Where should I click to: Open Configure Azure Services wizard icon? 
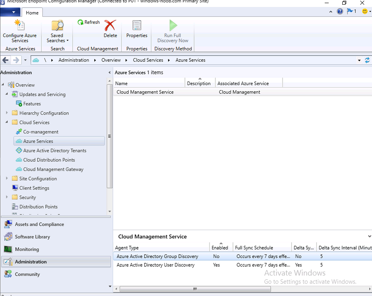pyautogui.click(x=20, y=25)
